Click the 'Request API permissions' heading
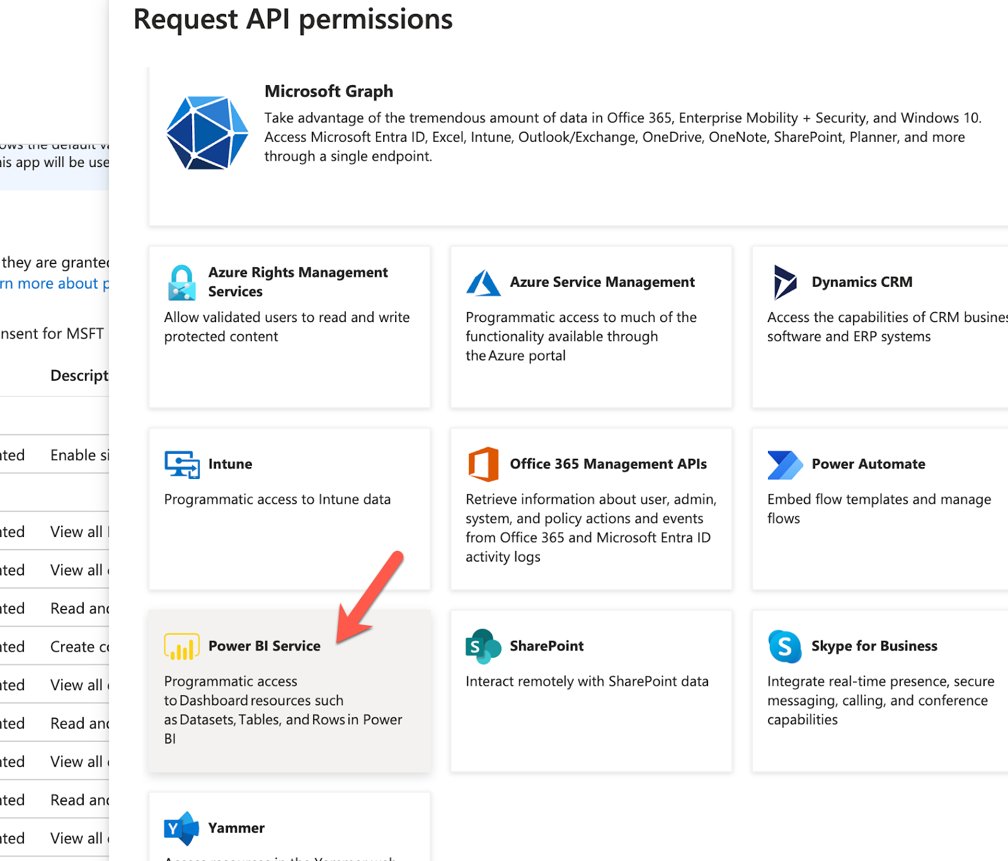The image size is (1008, 861). [x=293, y=19]
